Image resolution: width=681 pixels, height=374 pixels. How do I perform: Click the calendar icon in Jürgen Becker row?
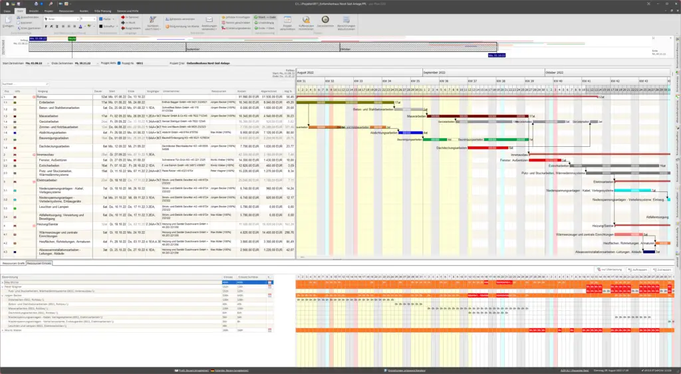coord(270,296)
